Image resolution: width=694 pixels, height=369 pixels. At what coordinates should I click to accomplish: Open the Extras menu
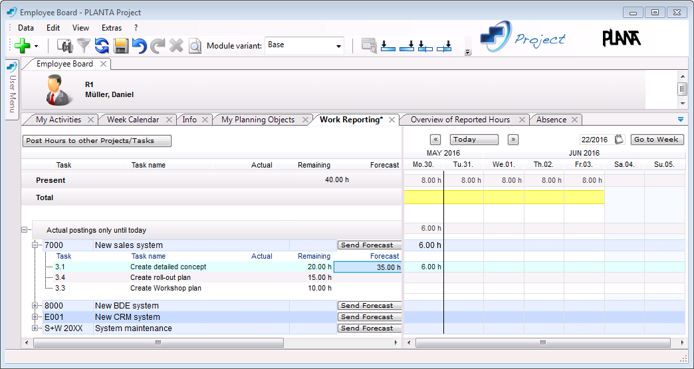click(x=112, y=28)
